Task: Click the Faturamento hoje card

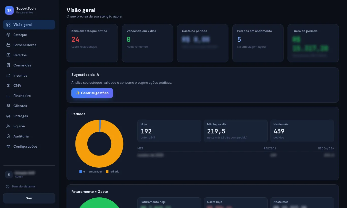Action: (169, 203)
